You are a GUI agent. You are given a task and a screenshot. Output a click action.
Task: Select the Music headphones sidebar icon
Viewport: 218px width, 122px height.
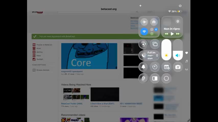pos(34,48)
